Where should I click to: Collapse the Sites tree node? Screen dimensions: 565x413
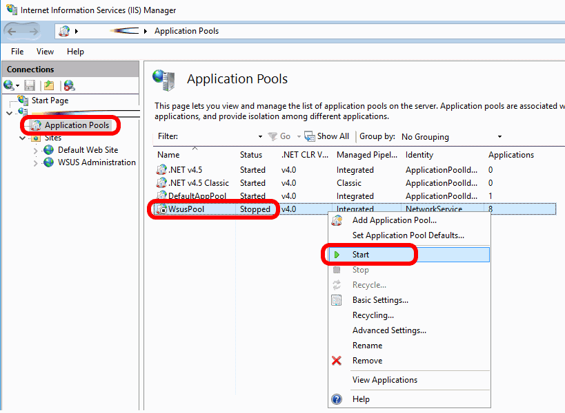click(x=23, y=137)
